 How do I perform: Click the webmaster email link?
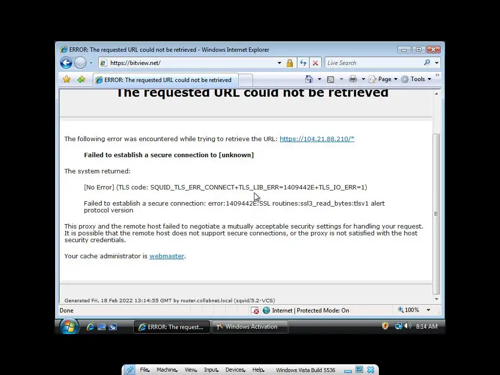point(167,256)
